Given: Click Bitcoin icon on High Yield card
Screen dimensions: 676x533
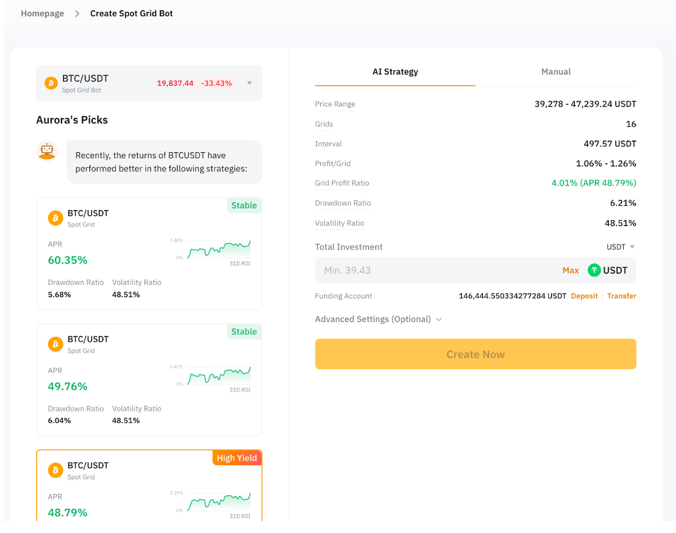Looking at the screenshot, I should [x=55, y=471].
